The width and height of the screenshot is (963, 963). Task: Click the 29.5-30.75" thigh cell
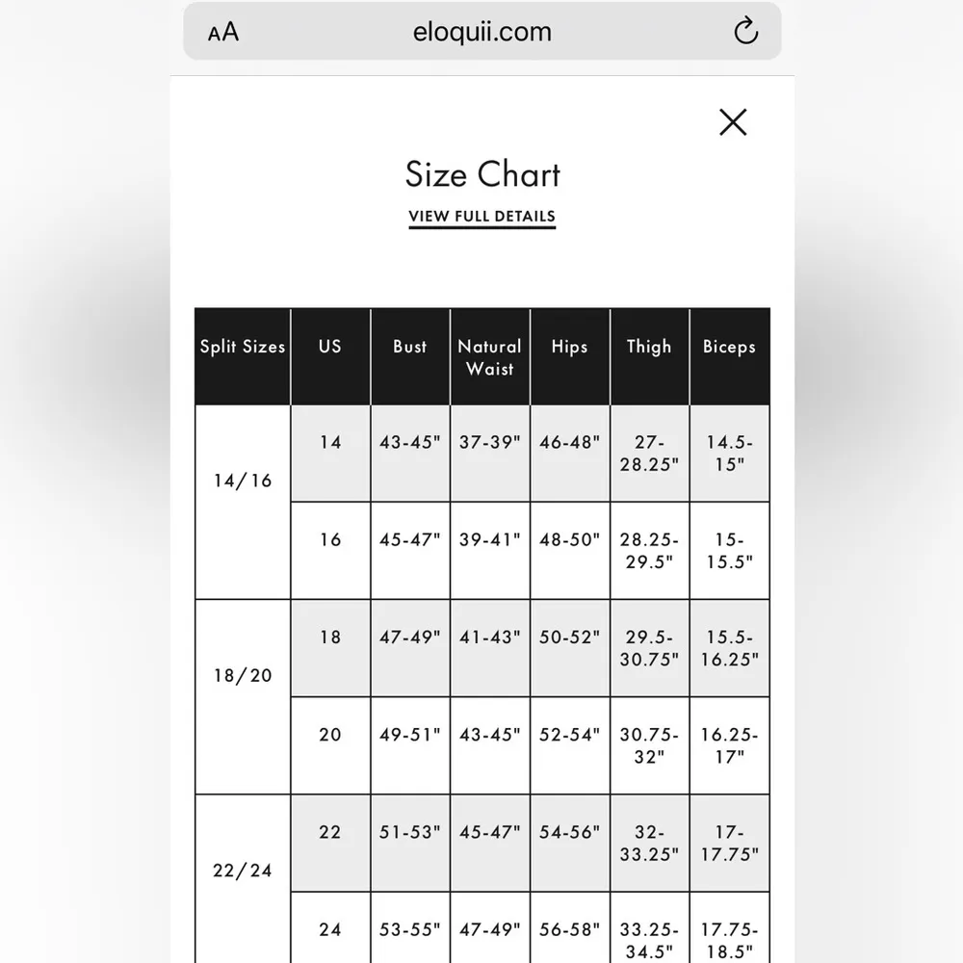point(649,647)
